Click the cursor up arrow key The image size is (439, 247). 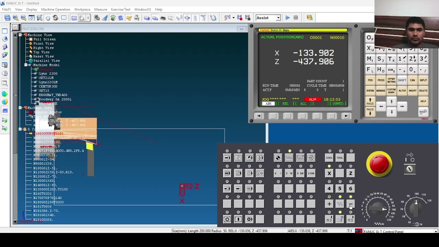(391, 102)
